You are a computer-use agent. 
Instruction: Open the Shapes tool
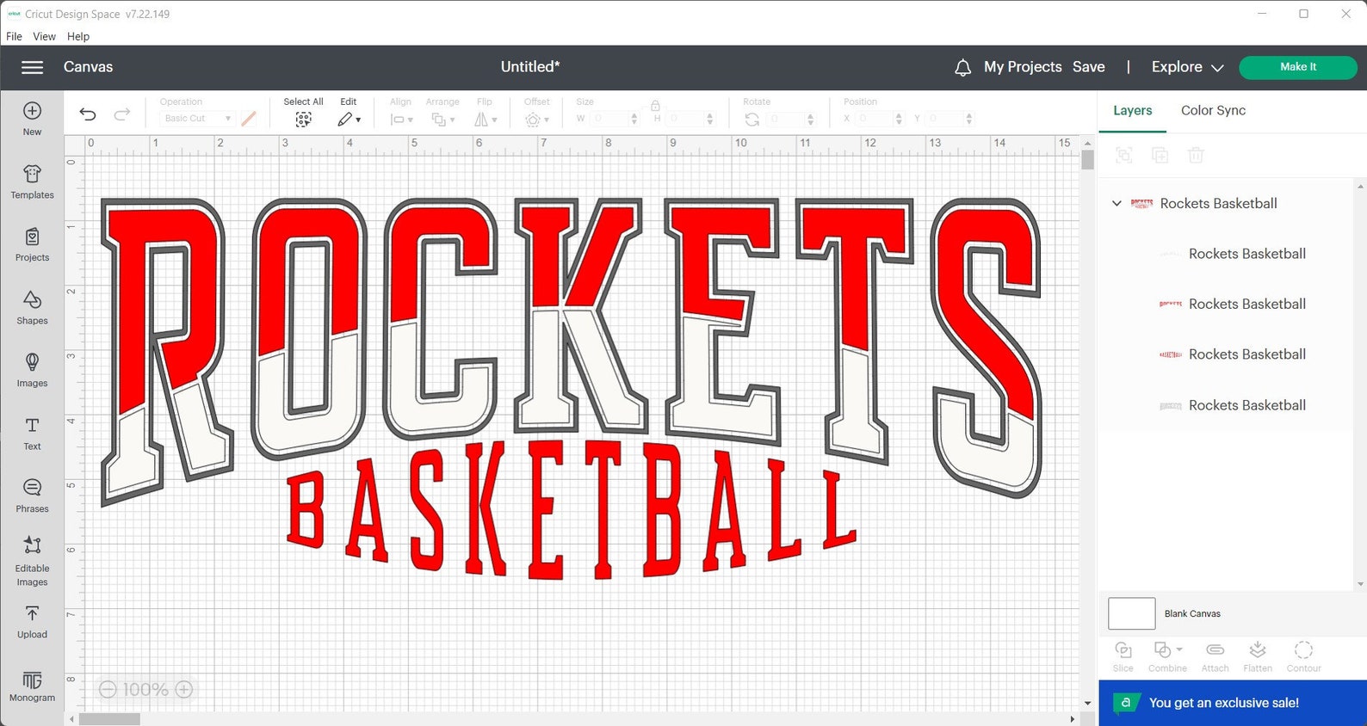click(x=32, y=307)
